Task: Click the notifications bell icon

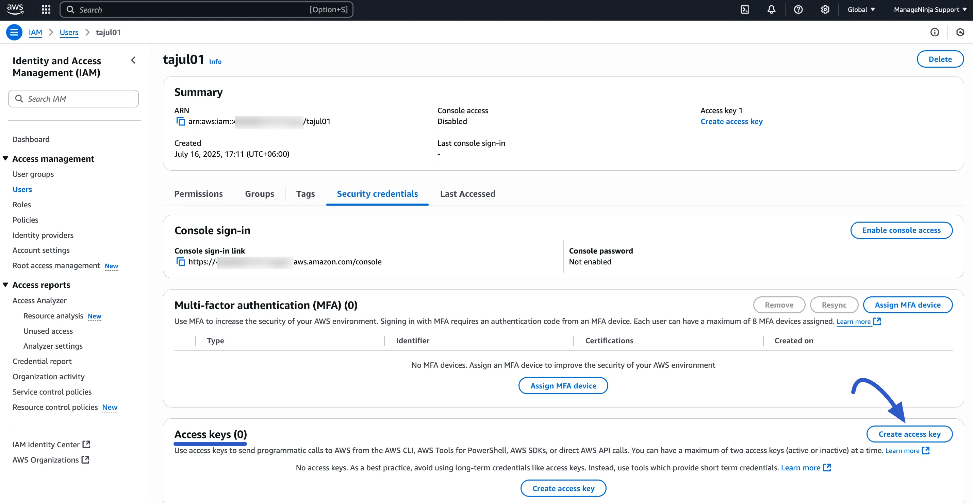Action: point(771,10)
